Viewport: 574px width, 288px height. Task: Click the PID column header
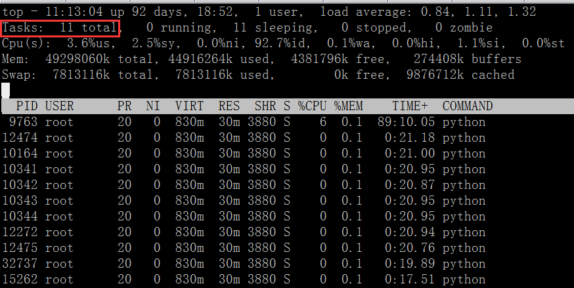click(x=27, y=106)
